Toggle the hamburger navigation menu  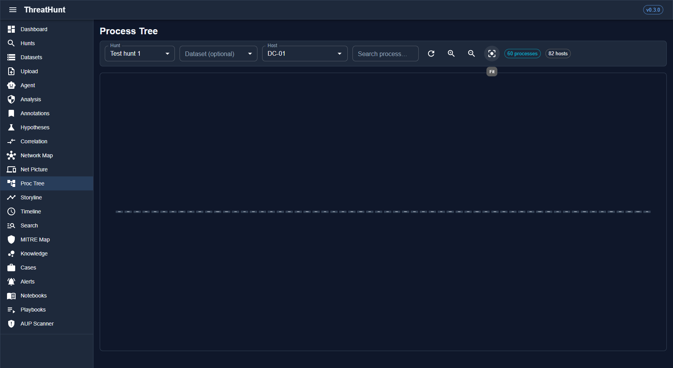[x=13, y=10]
